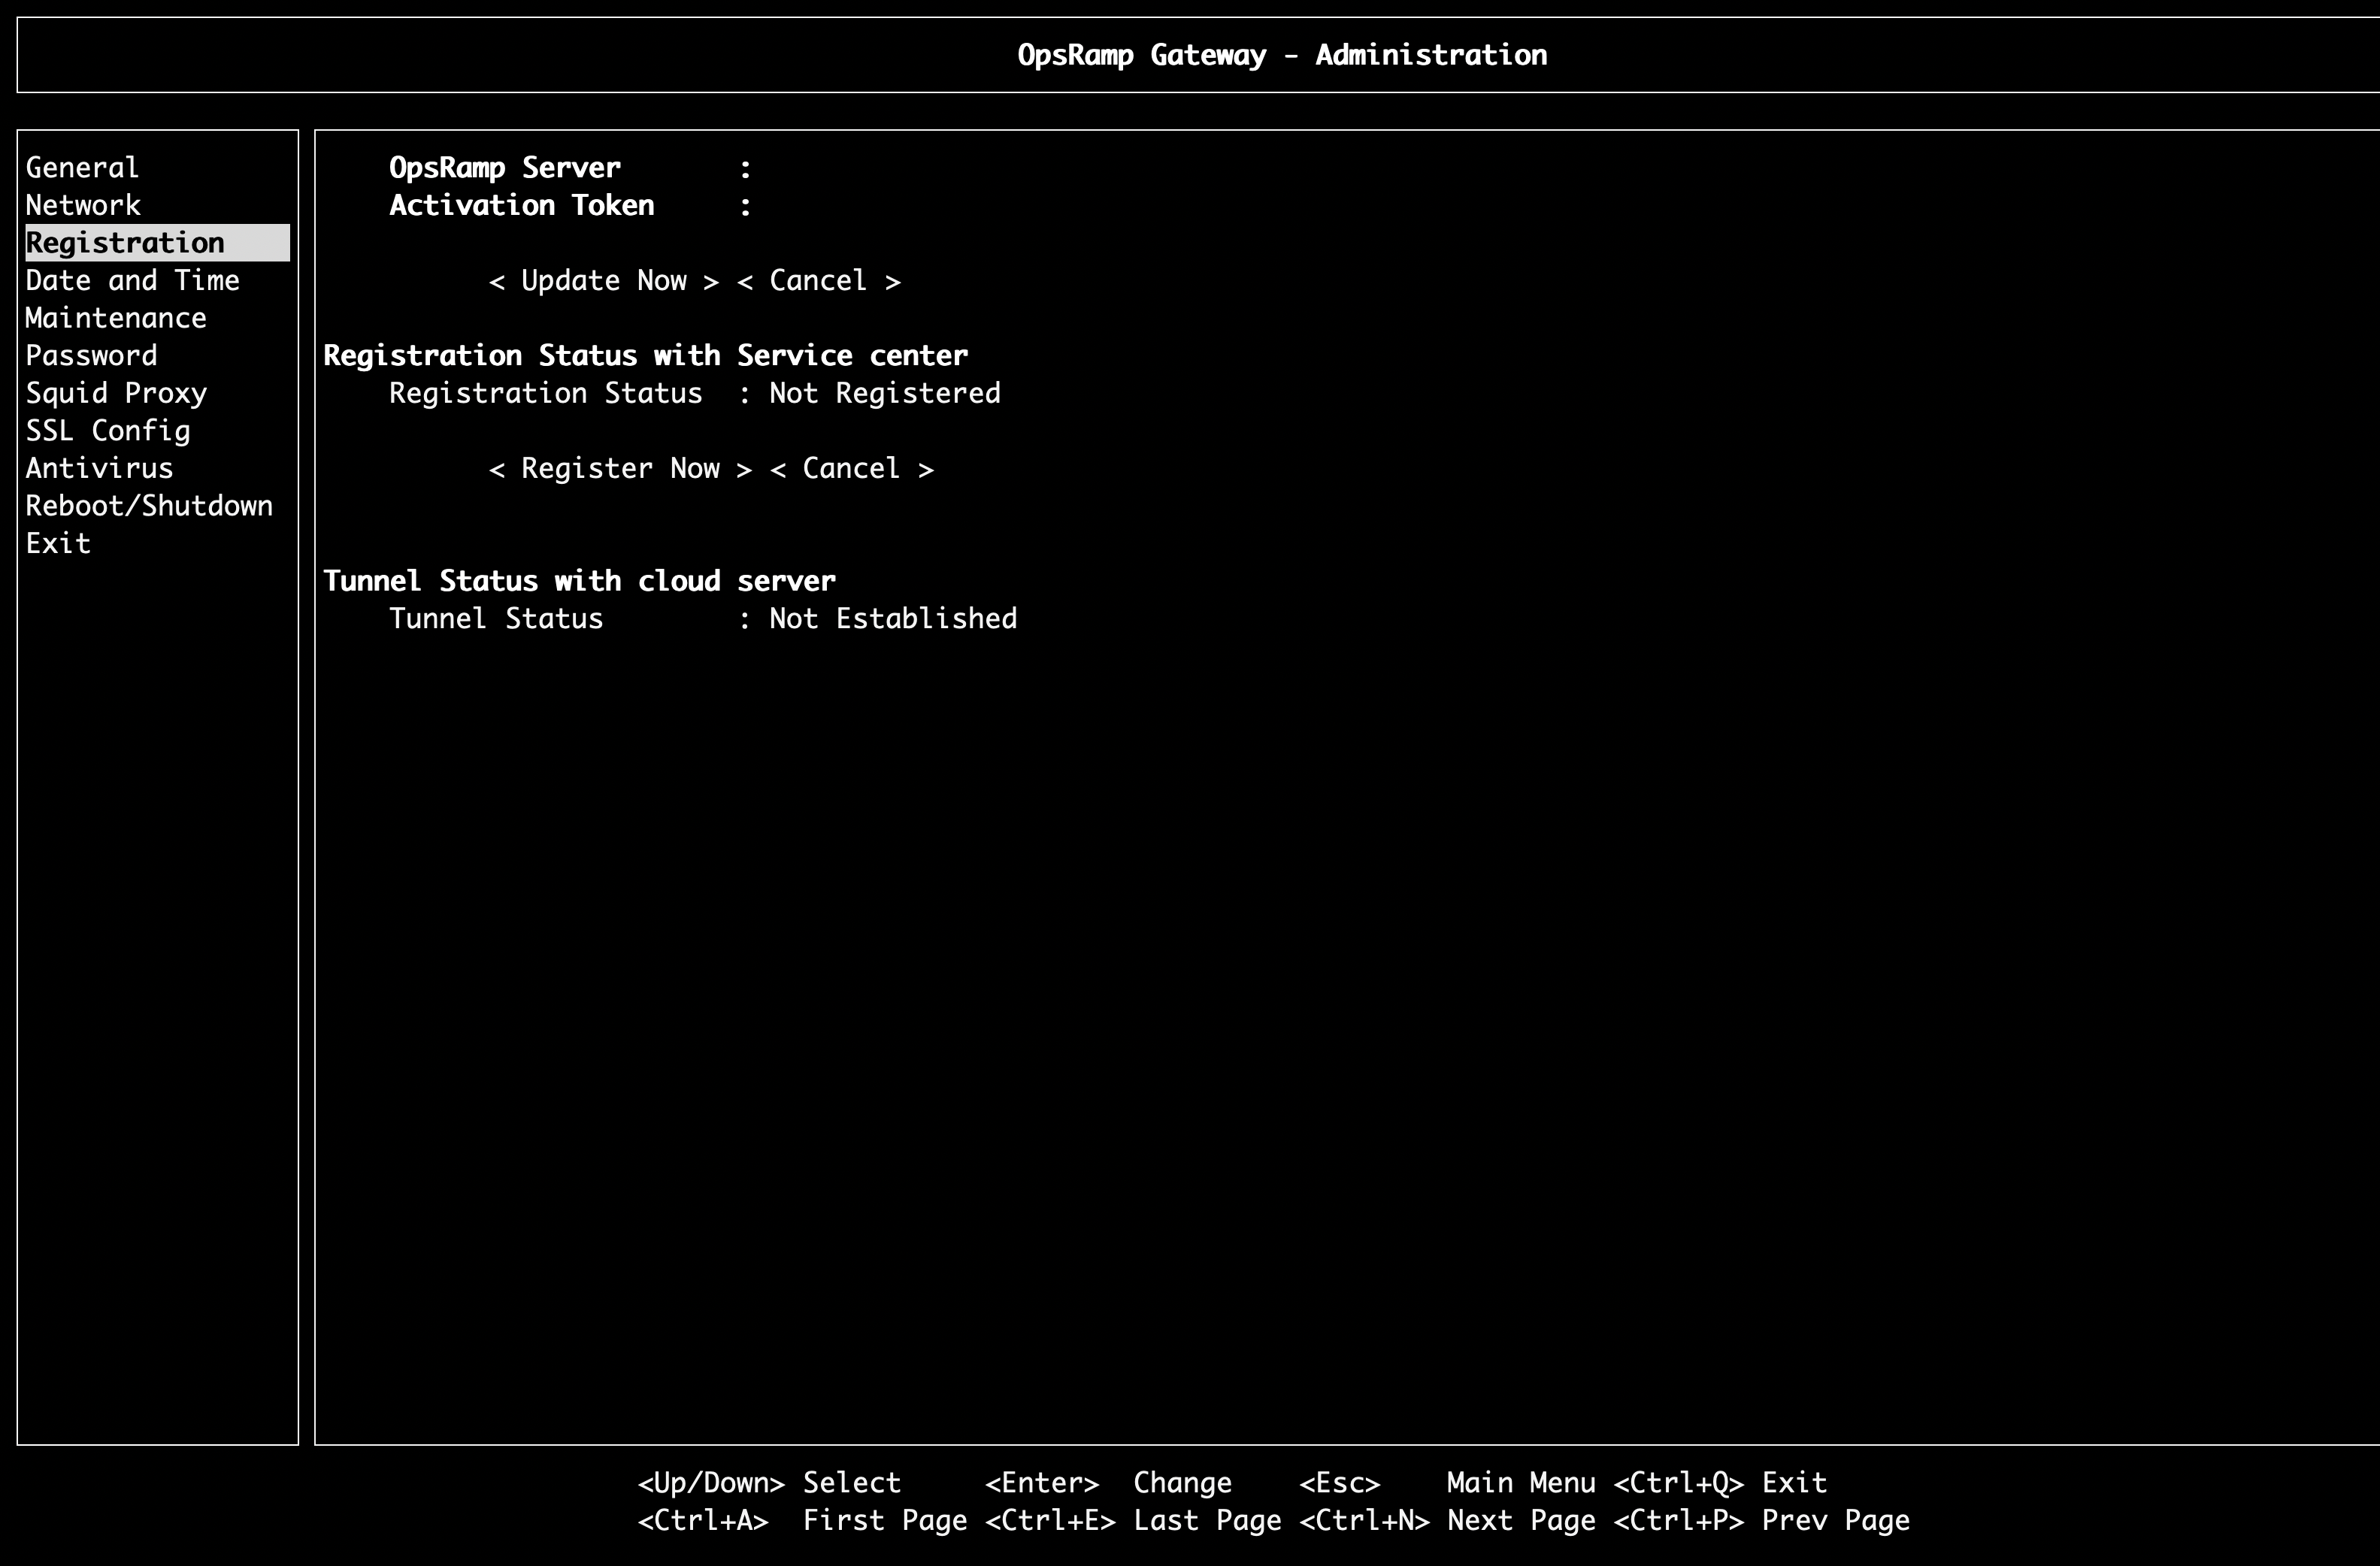Click the Activation Token input field

coord(900,206)
